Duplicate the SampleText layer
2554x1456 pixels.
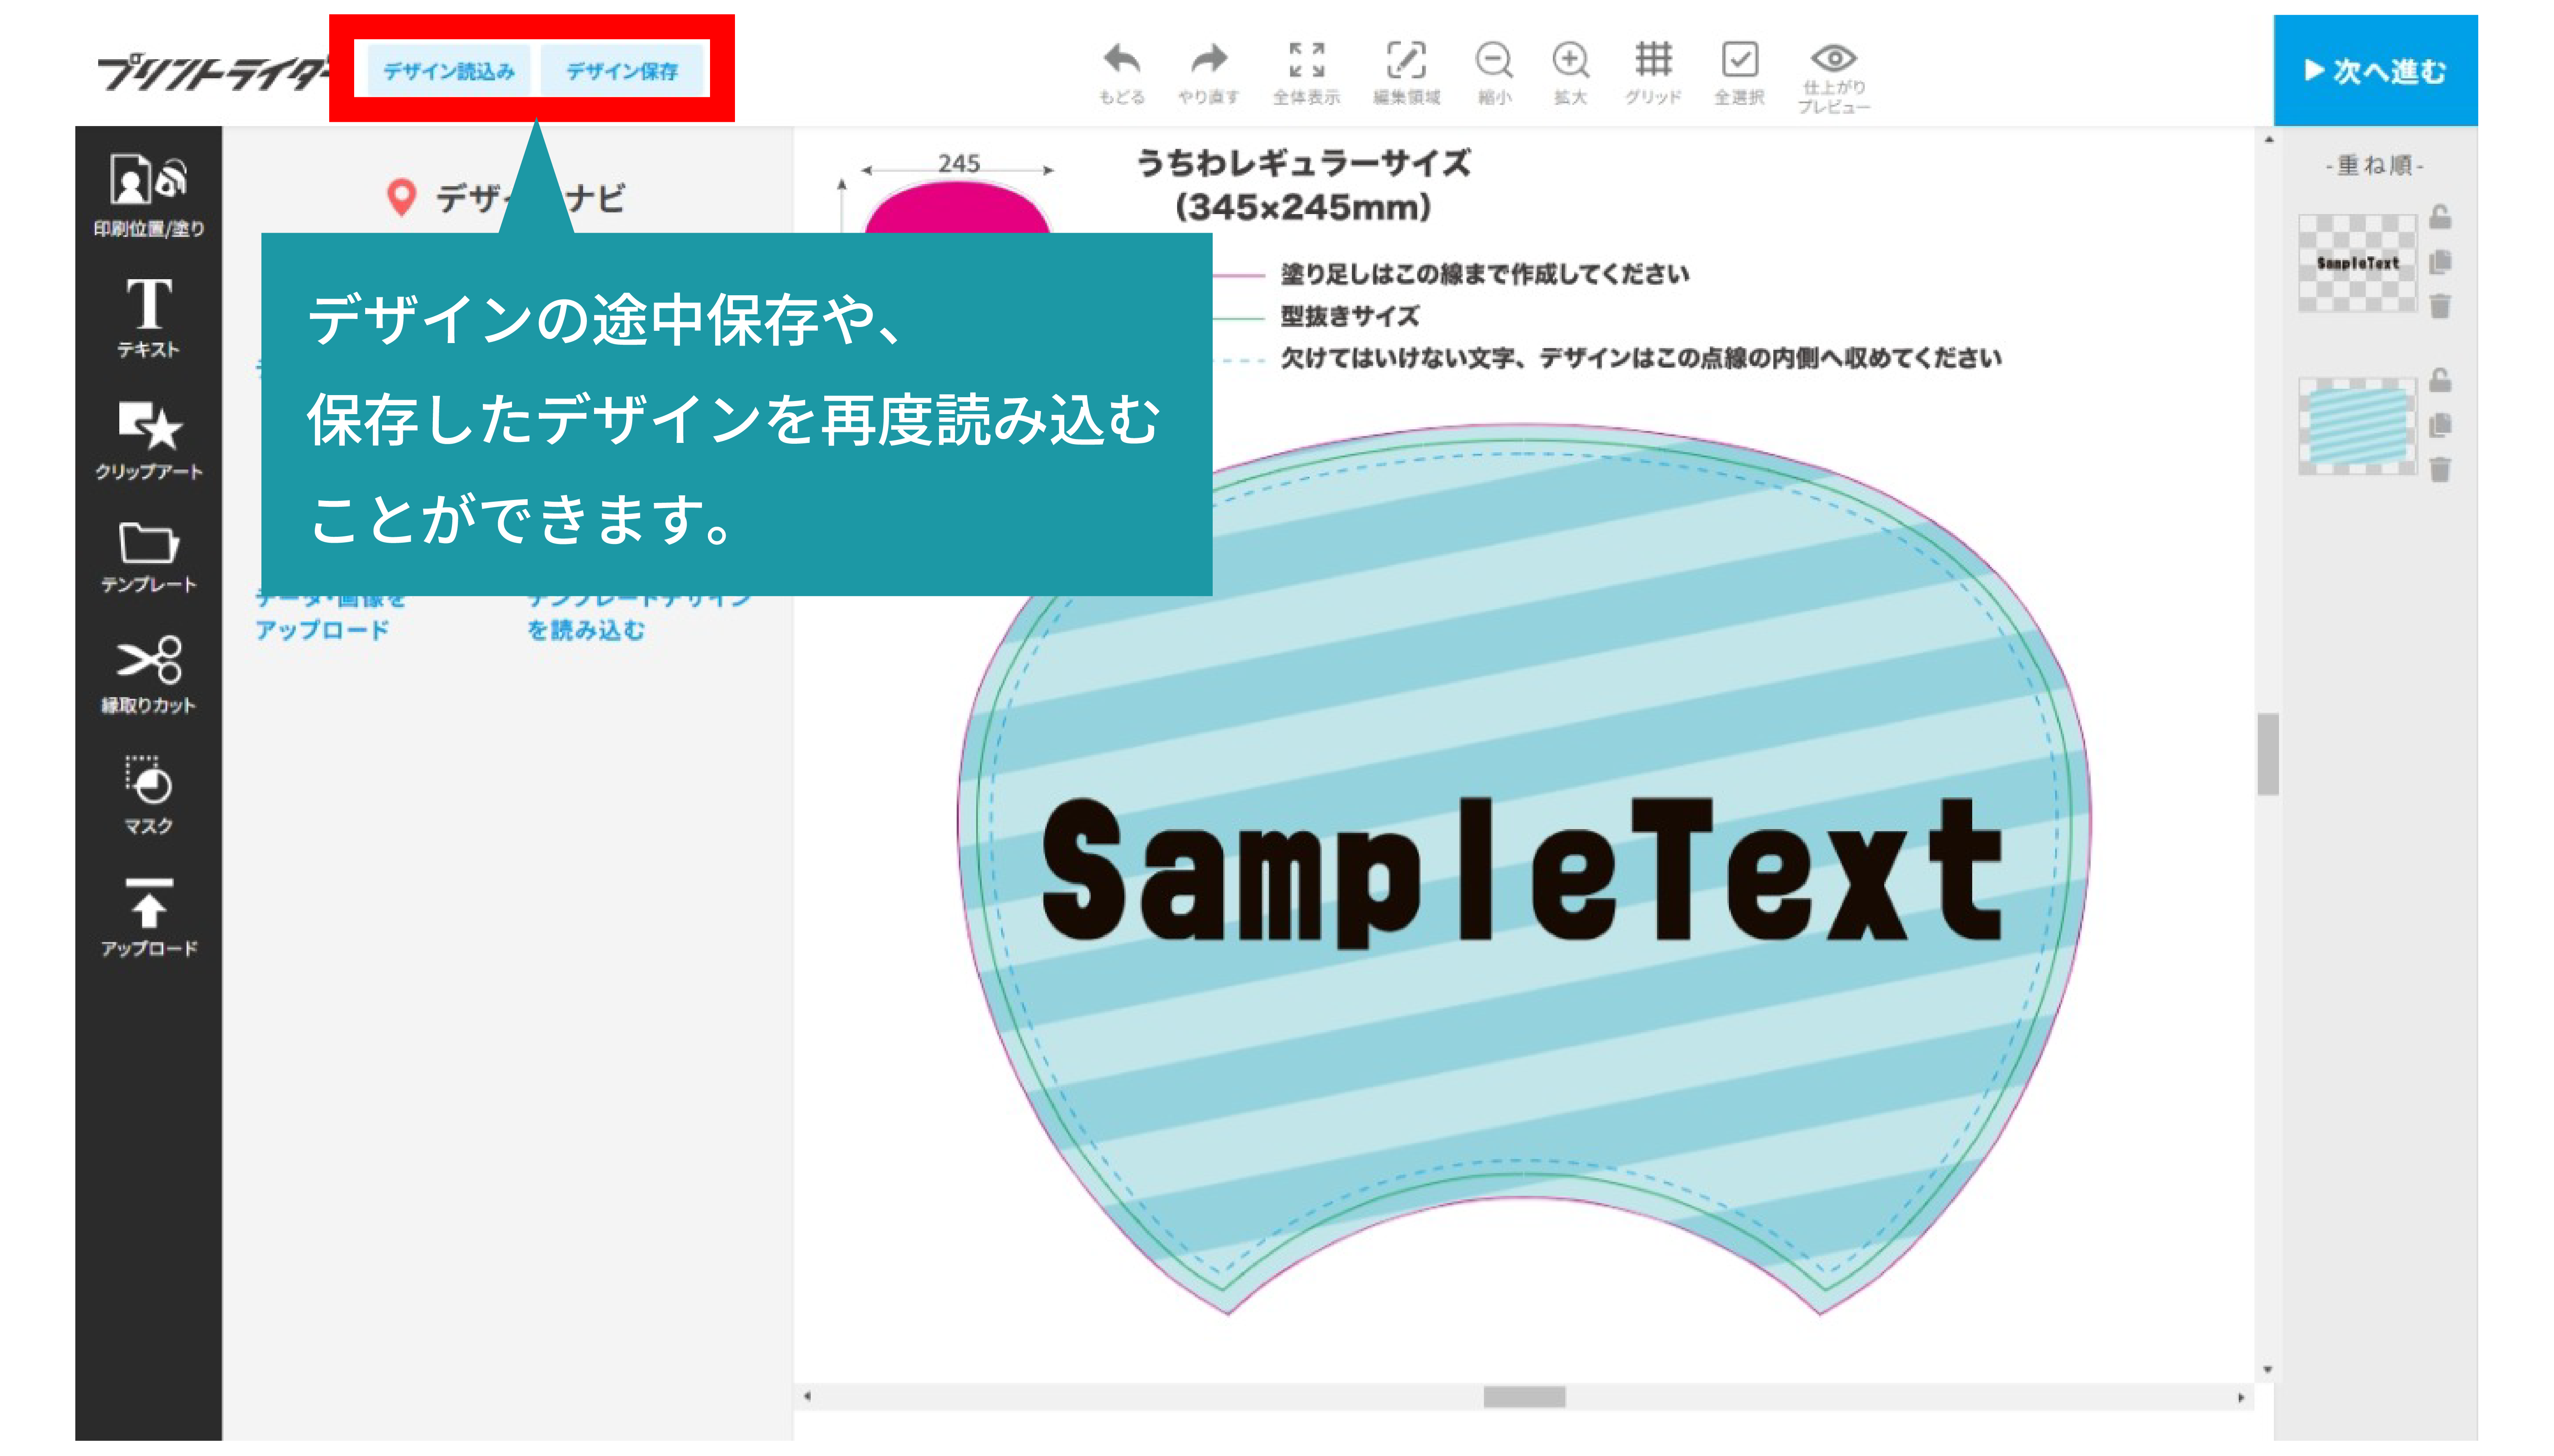(x=2440, y=262)
